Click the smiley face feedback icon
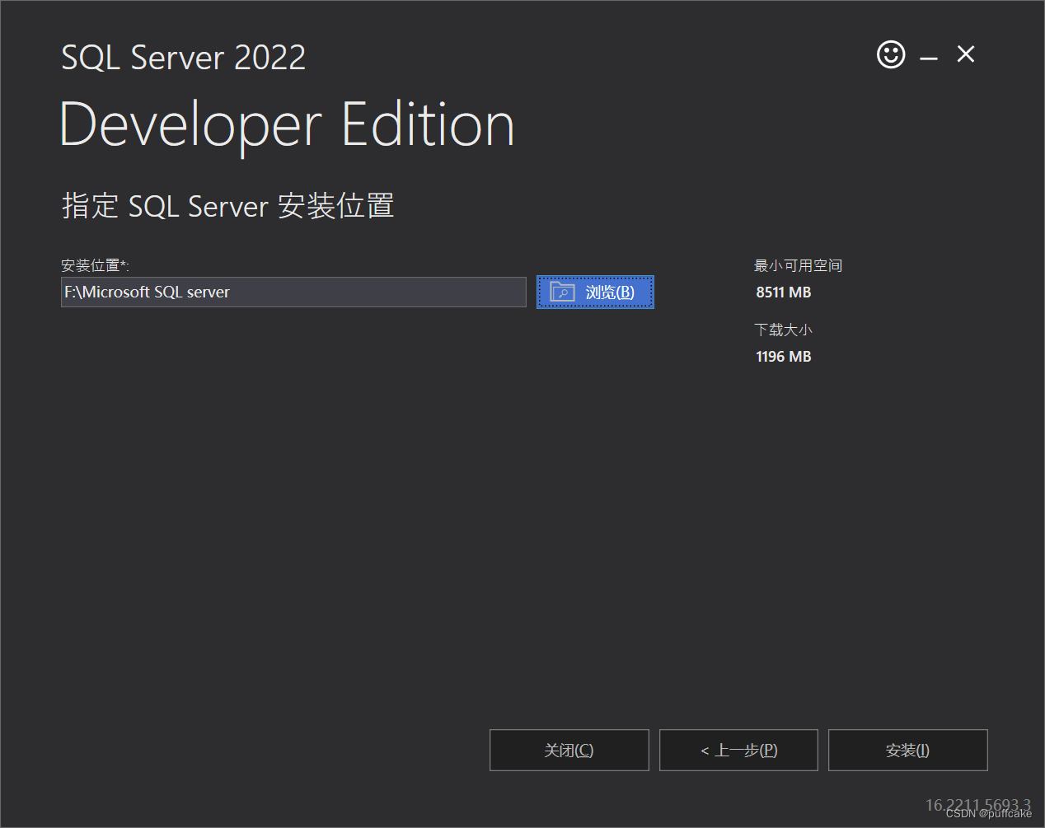1045x828 pixels. (x=890, y=55)
